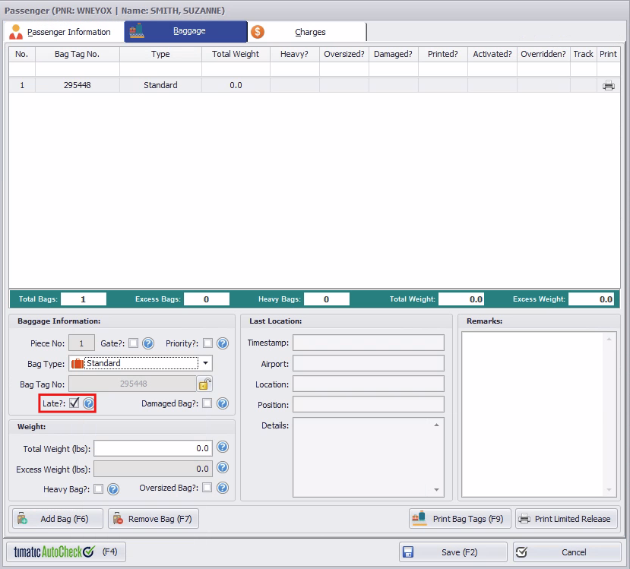This screenshot has width=630, height=569.
Task: Enable the Priority? checkbox
Action: tap(207, 343)
